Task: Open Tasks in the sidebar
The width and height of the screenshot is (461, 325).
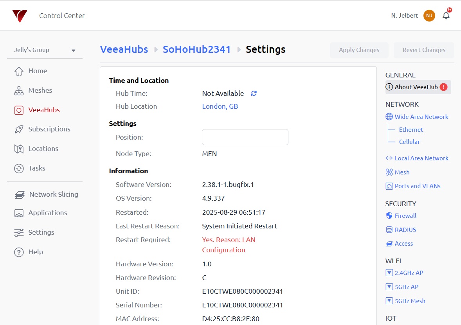Action: (37, 168)
